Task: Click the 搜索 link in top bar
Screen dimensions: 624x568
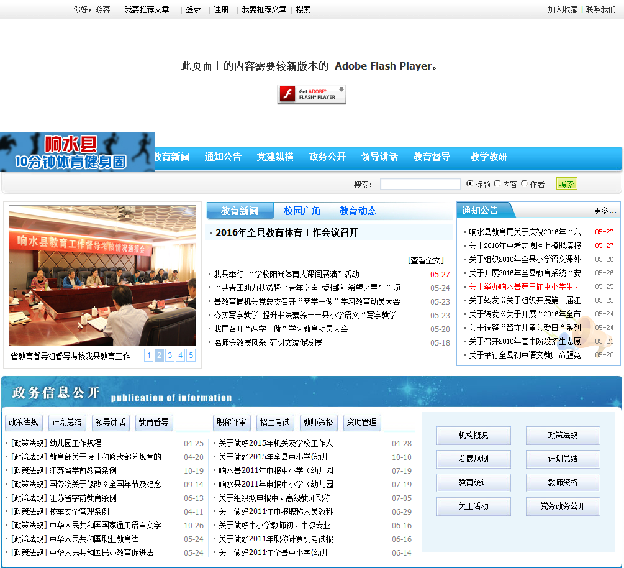Action: pyautogui.click(x=303, y=9)
